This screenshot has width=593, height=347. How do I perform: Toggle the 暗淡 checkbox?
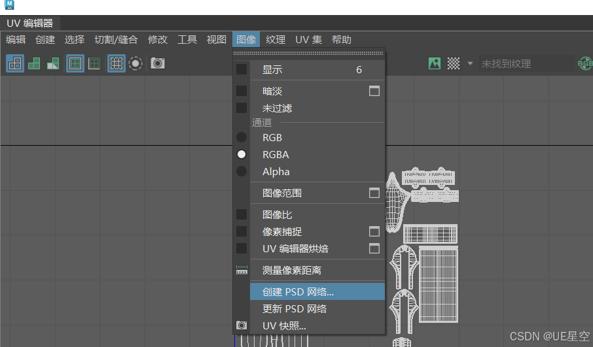click(x=242, y=91)
